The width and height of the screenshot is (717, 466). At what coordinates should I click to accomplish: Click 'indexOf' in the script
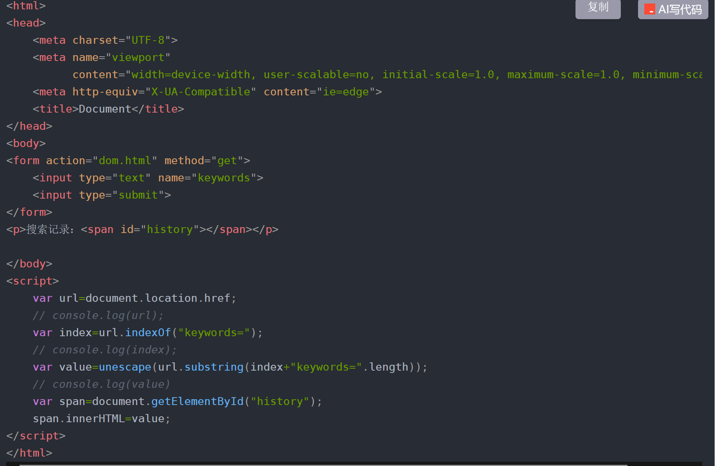tap(148, 333)
